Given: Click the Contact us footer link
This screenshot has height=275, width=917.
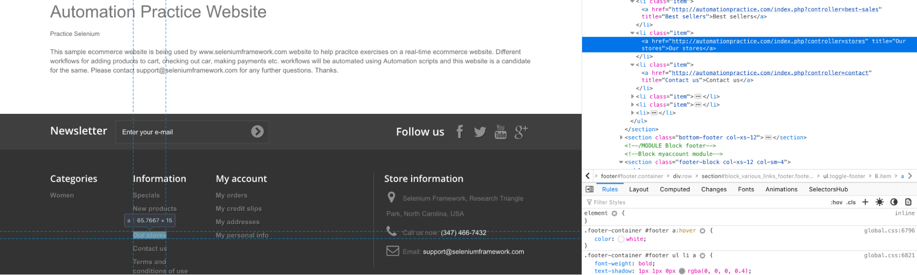Looking at the screenshot, I should click(x=150, y=248).
